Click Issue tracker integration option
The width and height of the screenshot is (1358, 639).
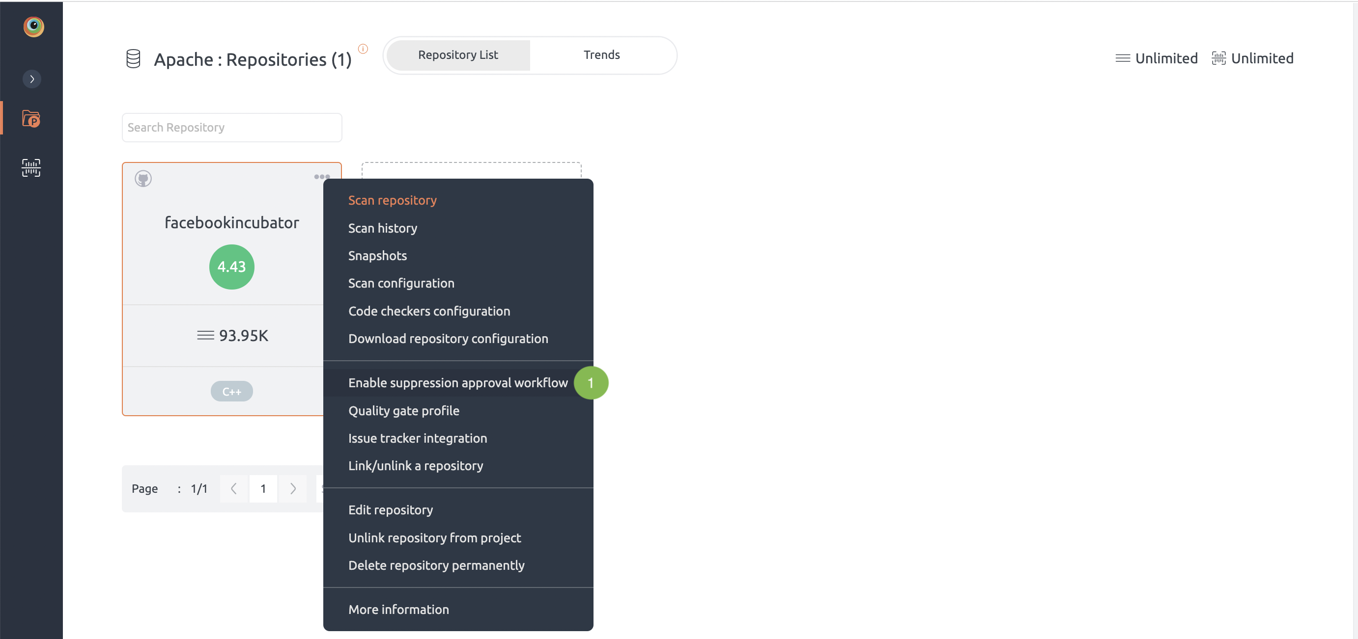[418, 437]
